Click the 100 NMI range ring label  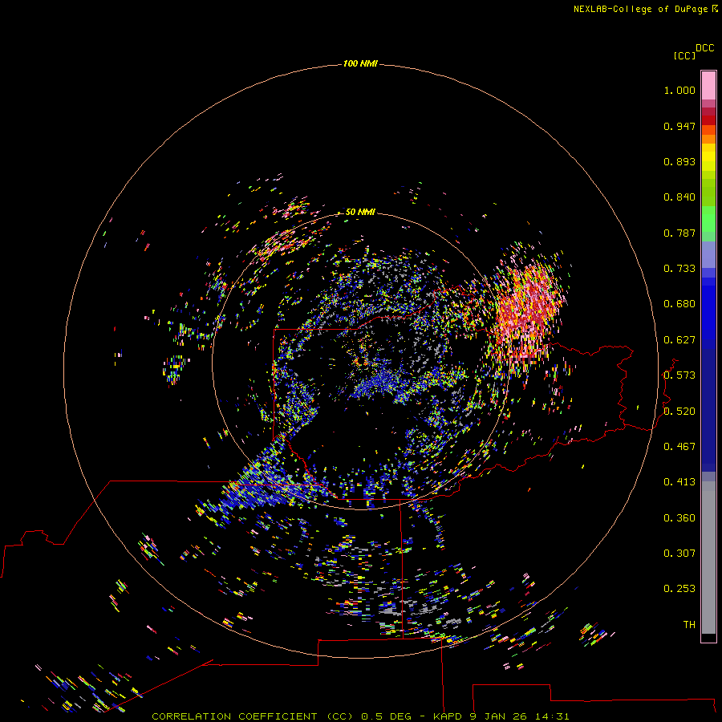point(360,63)
